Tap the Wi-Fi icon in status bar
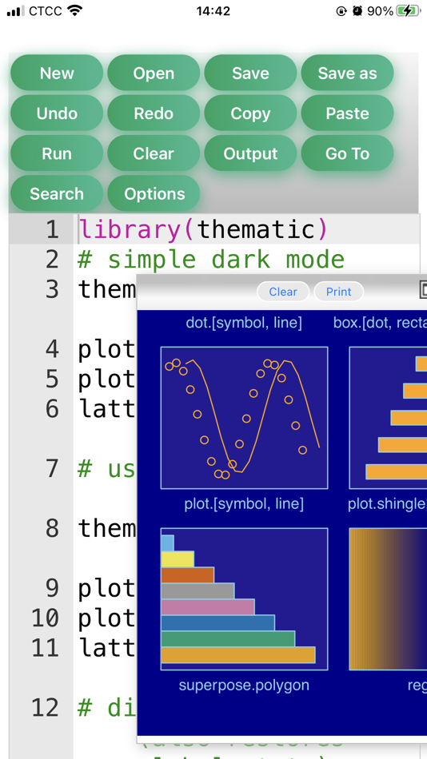The height and width of the screenshot is (759, 427). click(x=74, y=10)
